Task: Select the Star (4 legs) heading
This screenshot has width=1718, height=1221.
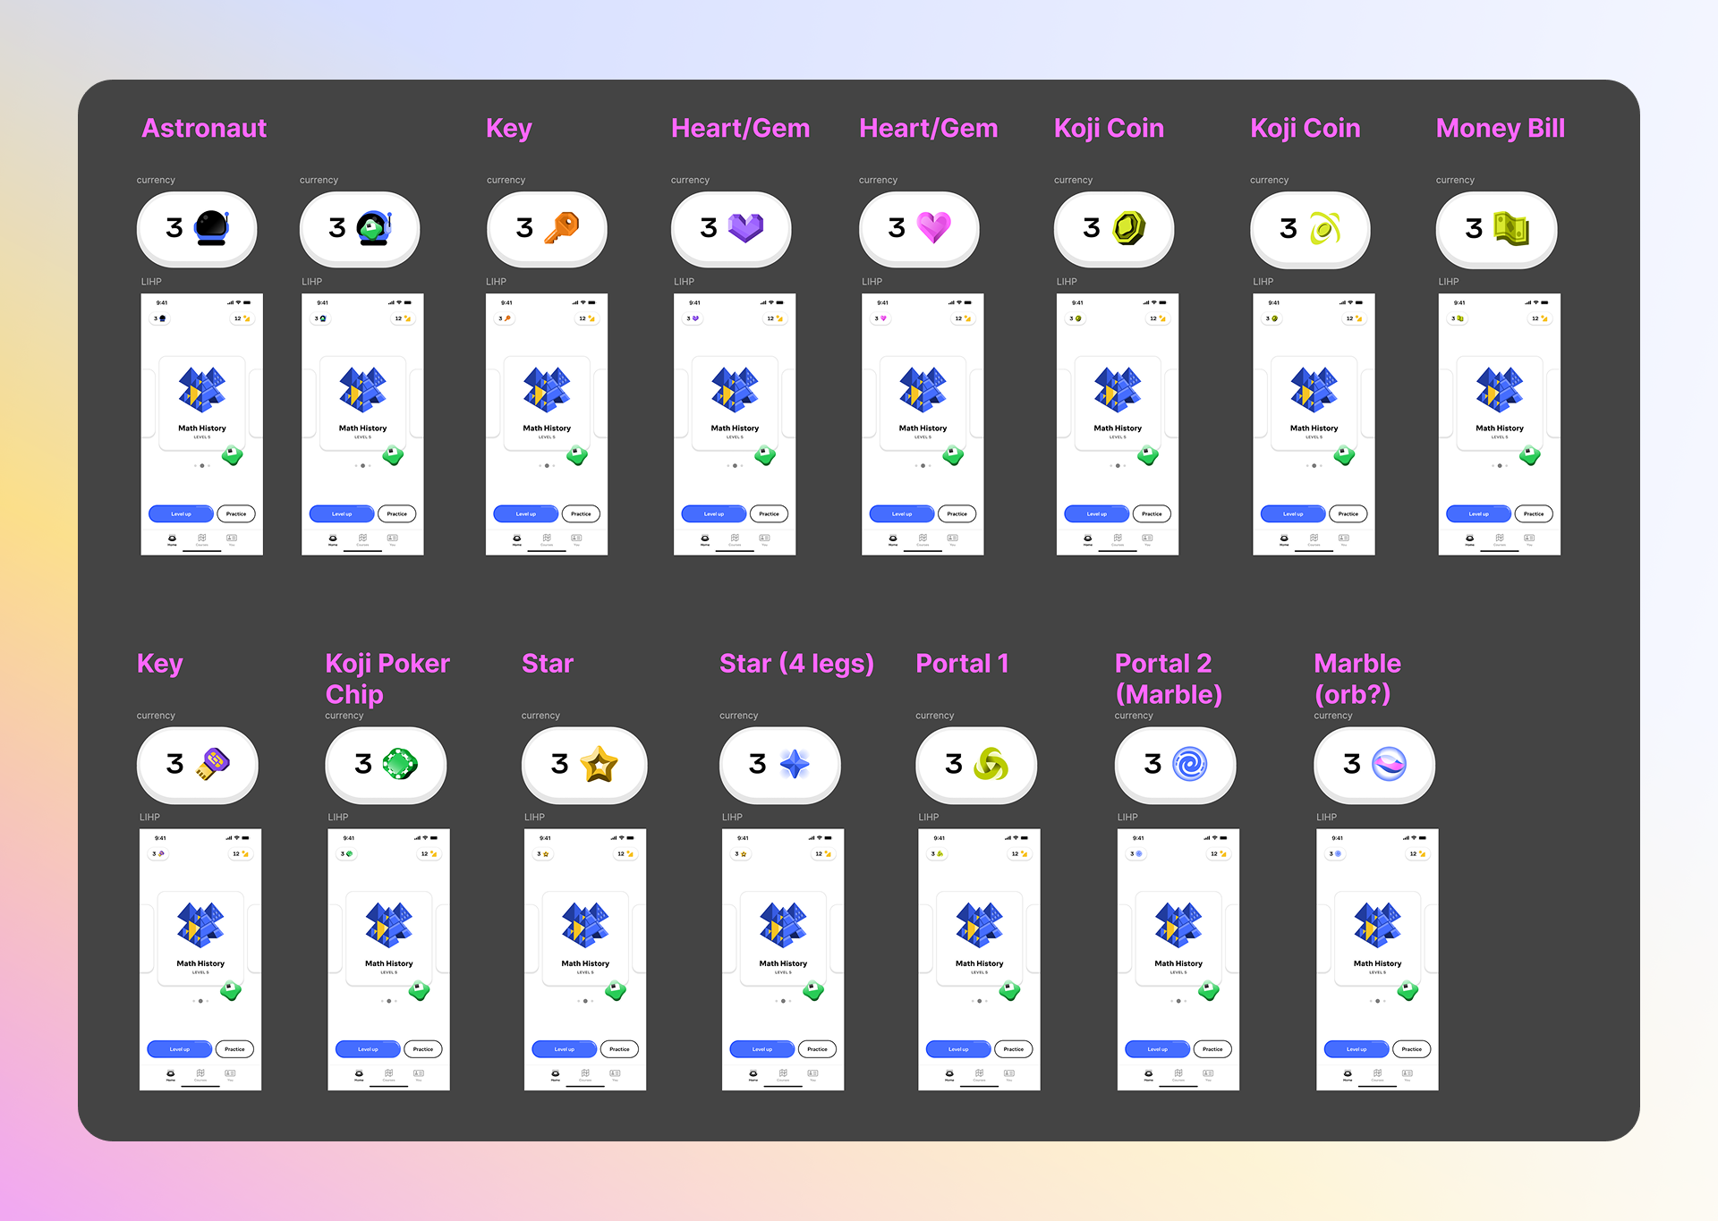Action: (796, 664)
